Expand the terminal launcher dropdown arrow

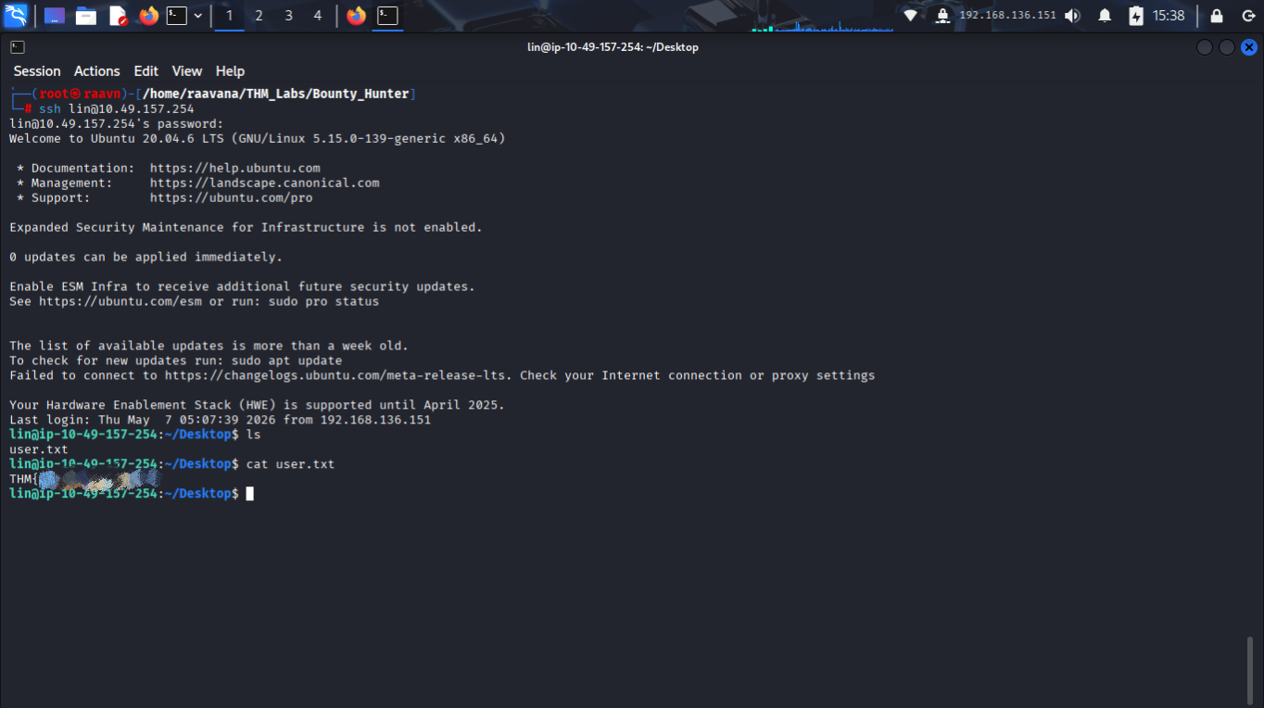coord(197,16)
